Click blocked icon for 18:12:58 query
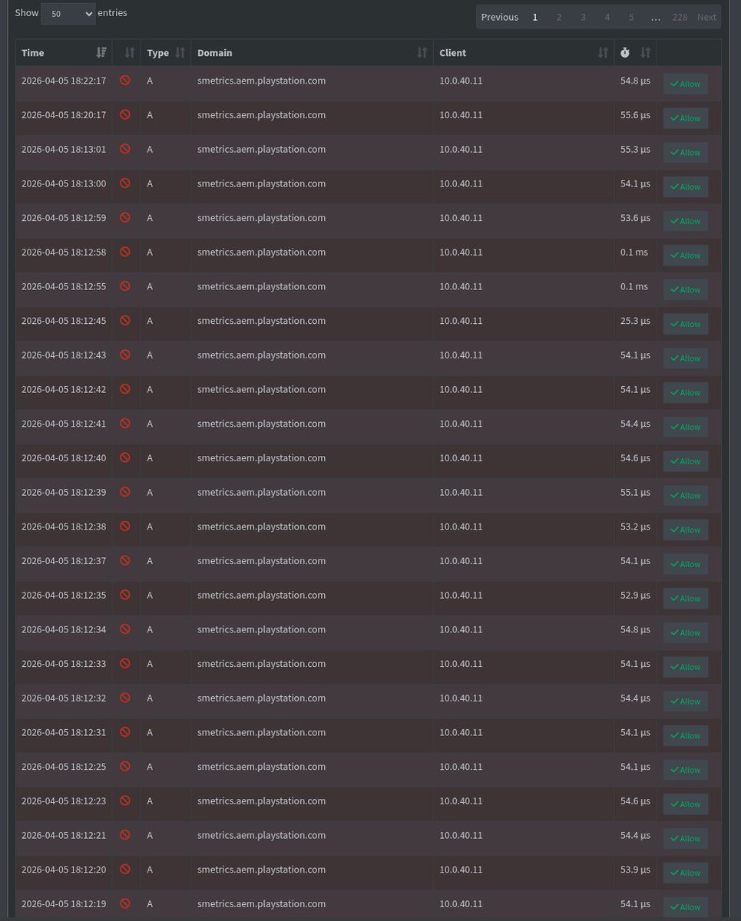This screenshot has height=921, width=741. coord(125,252)
